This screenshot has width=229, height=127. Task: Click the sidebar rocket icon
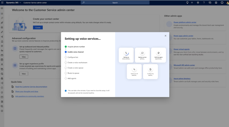2,23
